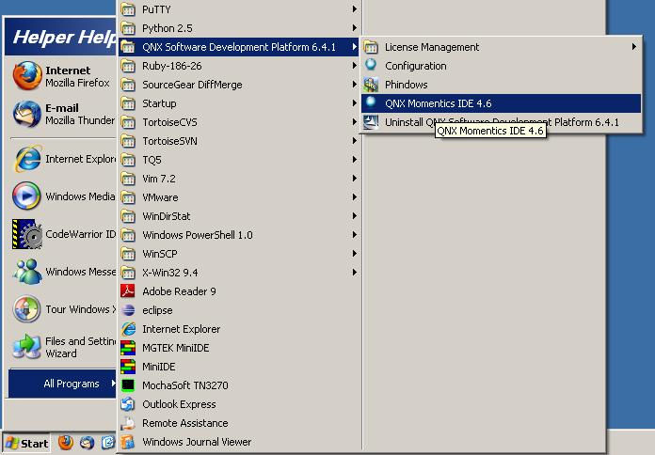Click Configuration menu entry text
The height and width of the screenshot is (455, 655).
[x=416, y=66]
